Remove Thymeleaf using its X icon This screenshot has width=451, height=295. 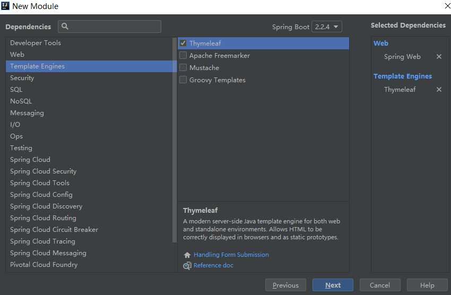coord(439,90)
